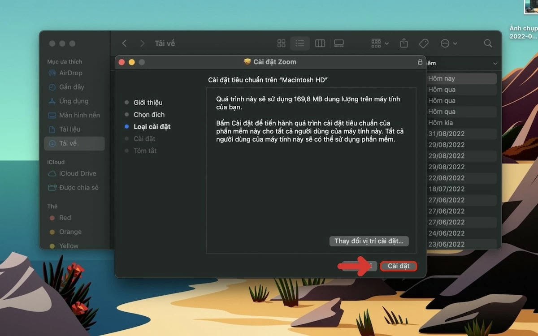Click the tag icon in Finder toolbar

(x=423, y=43)
